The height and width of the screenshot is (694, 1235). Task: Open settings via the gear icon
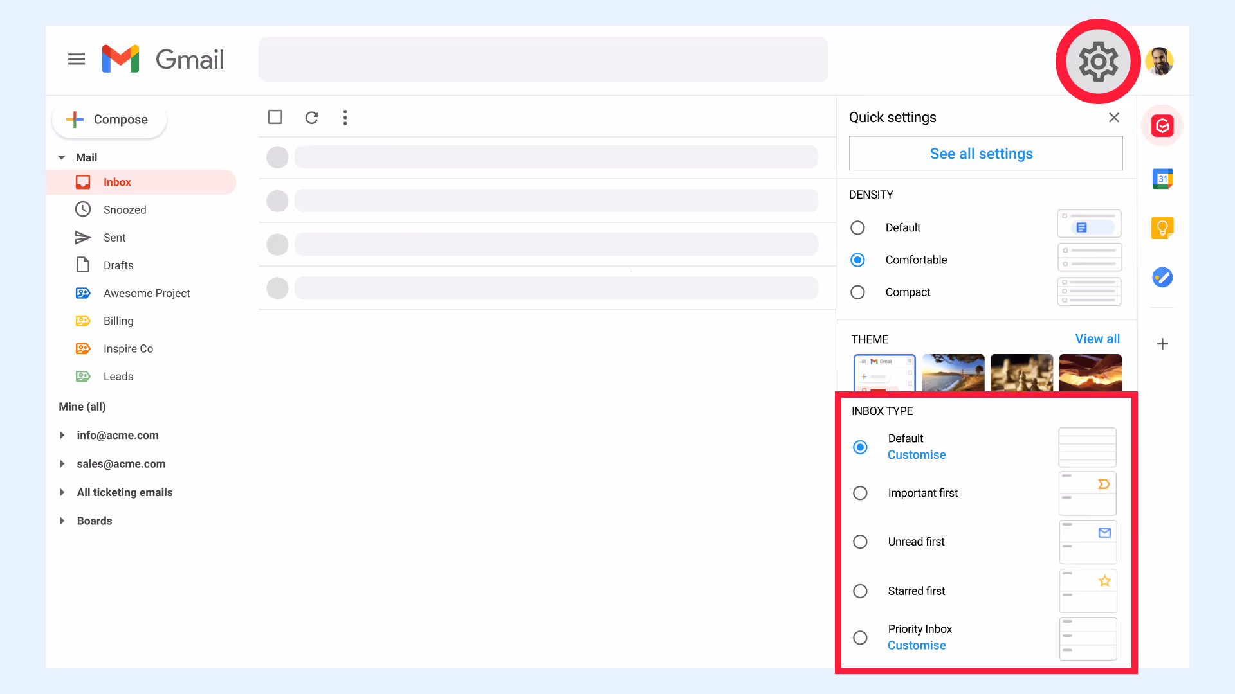[x=1098, y=61]
